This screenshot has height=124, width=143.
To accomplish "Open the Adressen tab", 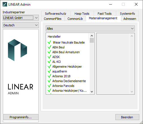I will point(130,19).
